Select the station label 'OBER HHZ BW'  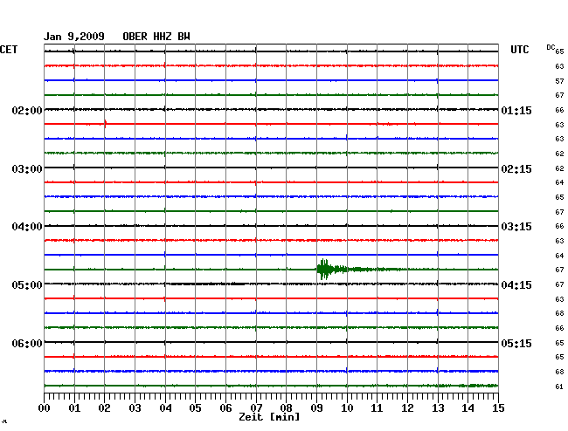pyautogui.click(x=156, y=37)
